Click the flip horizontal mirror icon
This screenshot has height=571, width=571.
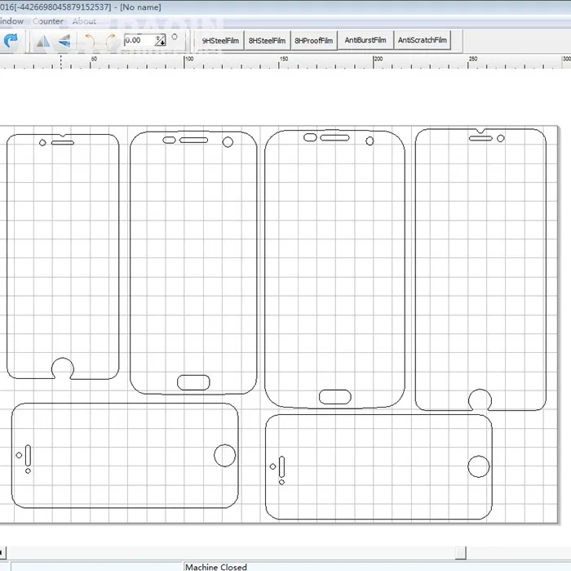tap(42, 40)
